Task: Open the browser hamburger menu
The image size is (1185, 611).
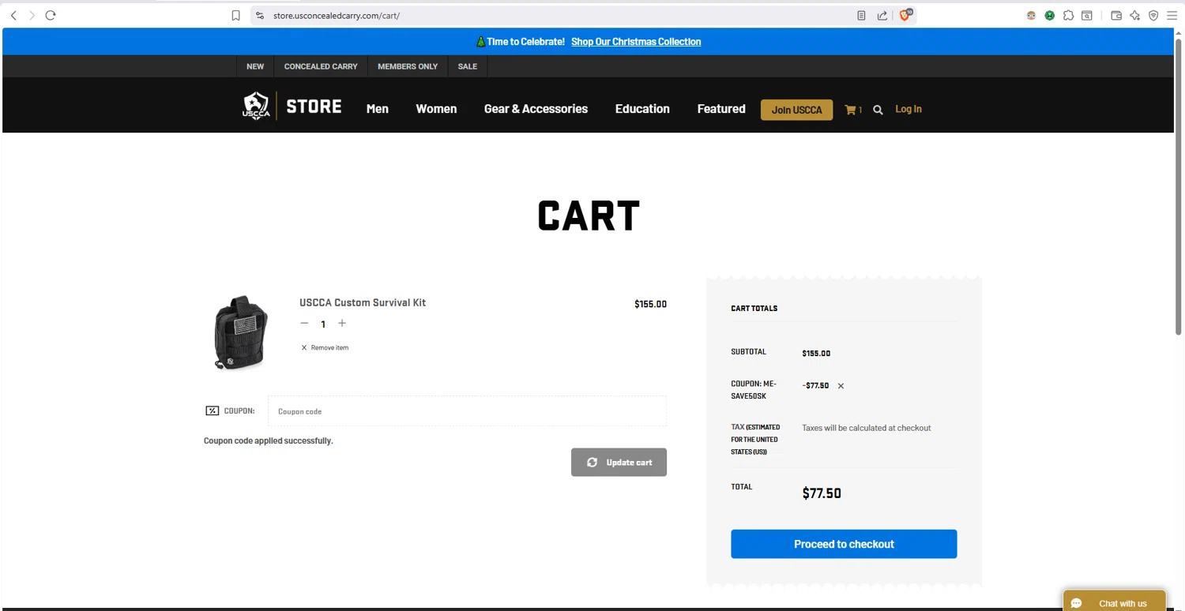Action: click(x=1172, y=15)
